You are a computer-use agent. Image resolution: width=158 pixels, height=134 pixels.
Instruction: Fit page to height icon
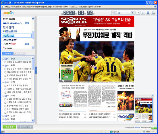143,13
